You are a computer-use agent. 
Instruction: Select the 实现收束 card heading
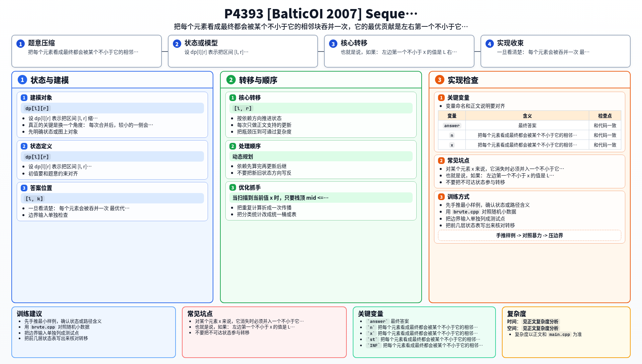(x=510, y=43)
